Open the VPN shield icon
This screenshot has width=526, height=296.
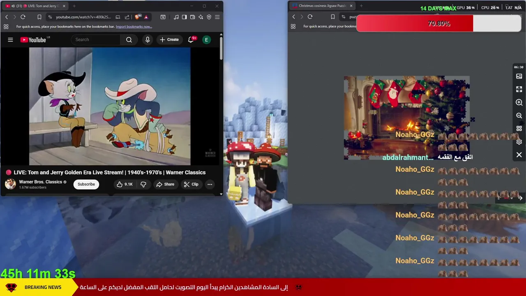pyautogui.click(x=209, y=17)
